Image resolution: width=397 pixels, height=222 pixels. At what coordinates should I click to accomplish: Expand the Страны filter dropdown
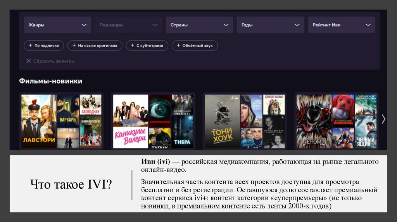[x=199, y=25]
